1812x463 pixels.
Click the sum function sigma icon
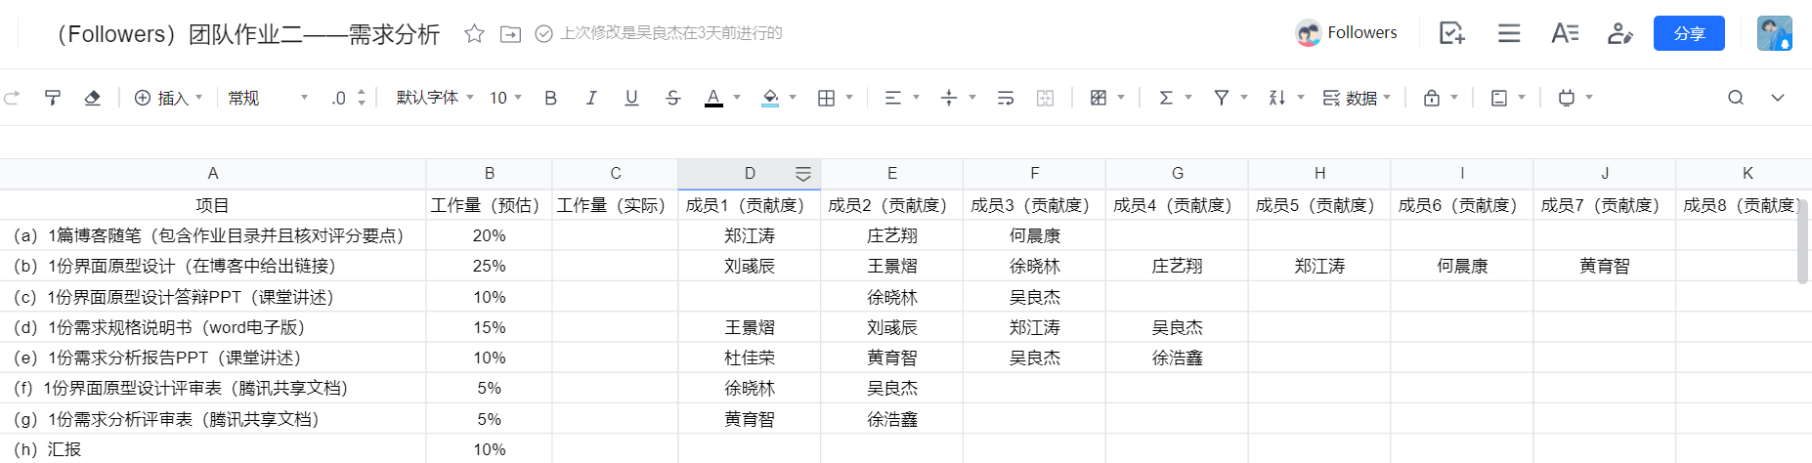coord(1166,98)
